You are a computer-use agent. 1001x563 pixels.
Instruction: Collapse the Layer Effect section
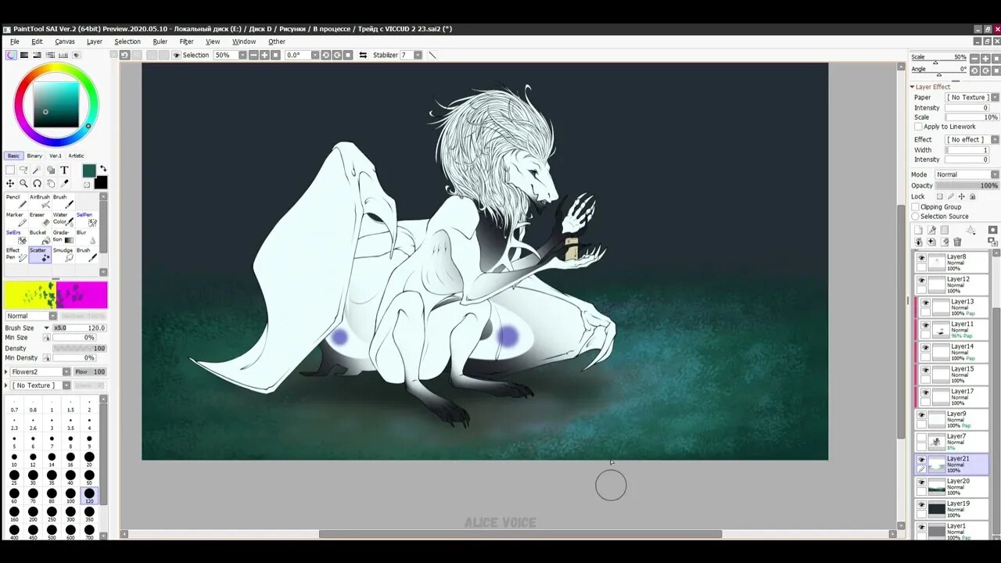pos(912,87)
